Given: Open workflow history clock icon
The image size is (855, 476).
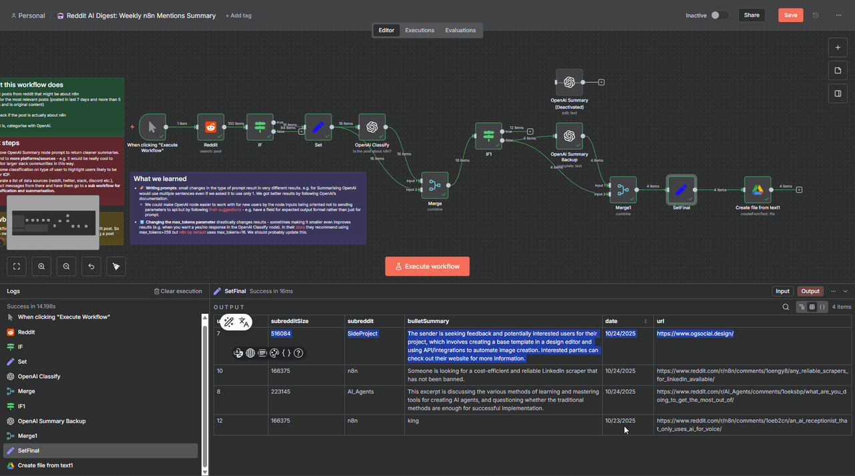Looking at the screenshot, I should coord(816,15).
